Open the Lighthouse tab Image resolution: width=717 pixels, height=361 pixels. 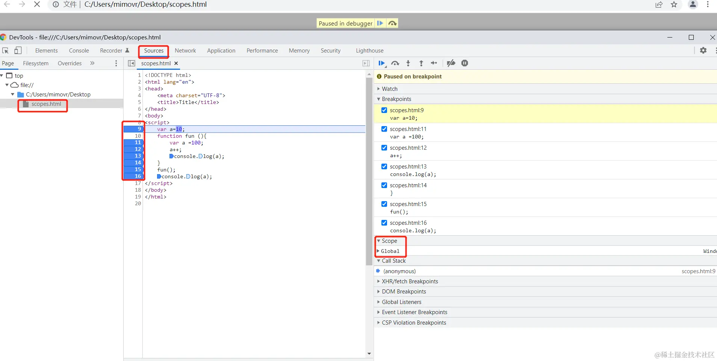coord(370,51)
